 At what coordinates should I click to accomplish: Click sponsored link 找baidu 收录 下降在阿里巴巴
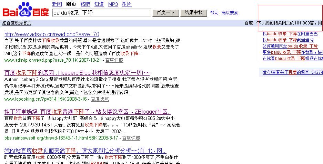[x=290, y=34]
